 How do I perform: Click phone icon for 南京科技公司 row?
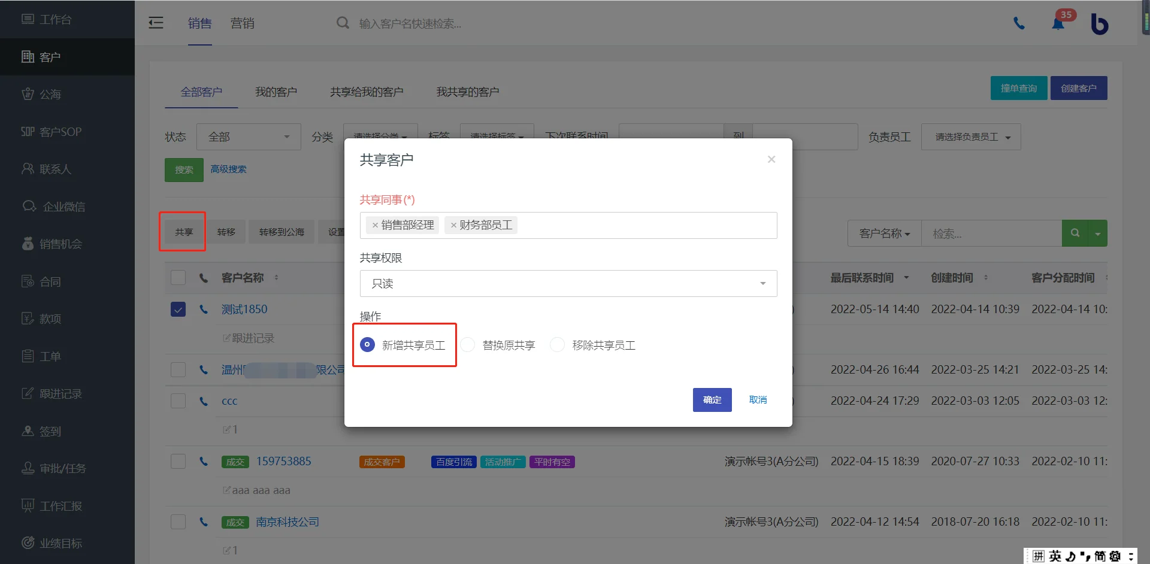click(204, 522)
